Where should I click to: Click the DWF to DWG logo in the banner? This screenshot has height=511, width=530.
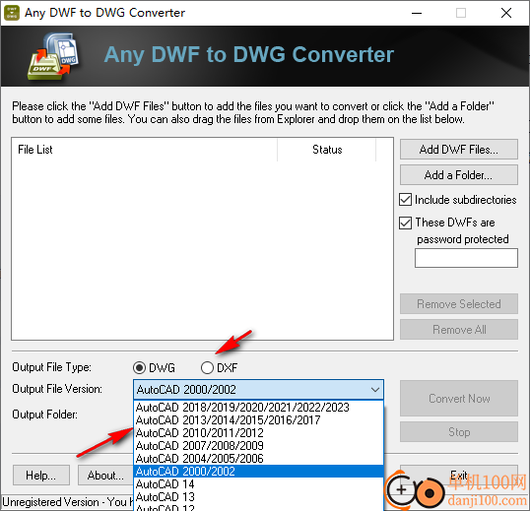pyautogui.click(x=53, y=56)
